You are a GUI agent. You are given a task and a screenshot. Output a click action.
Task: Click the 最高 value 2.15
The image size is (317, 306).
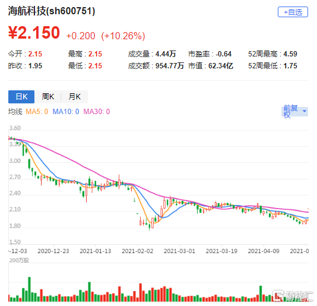coord(95,54)
